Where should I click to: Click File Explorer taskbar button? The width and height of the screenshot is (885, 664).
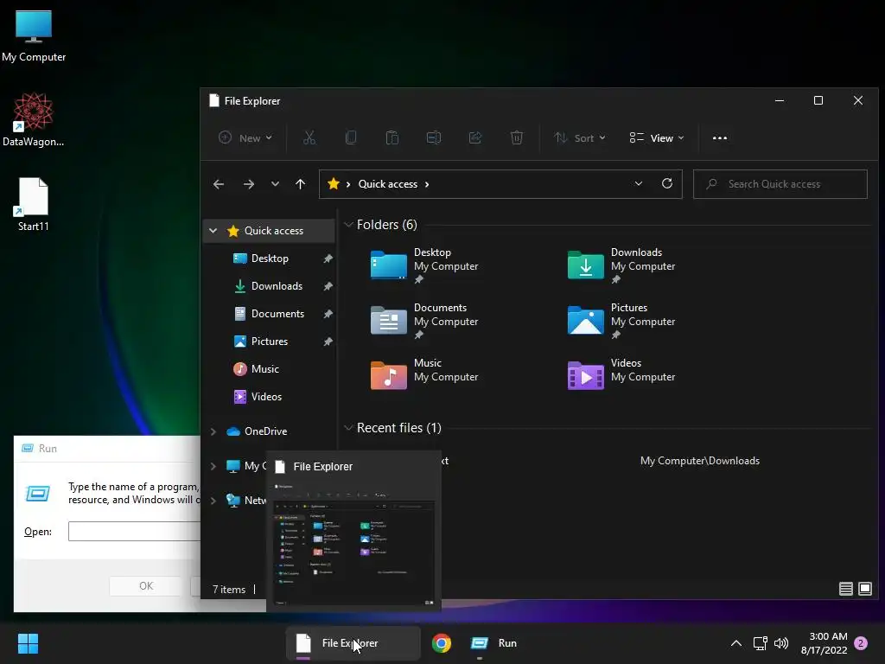click(x=353, y=643)
